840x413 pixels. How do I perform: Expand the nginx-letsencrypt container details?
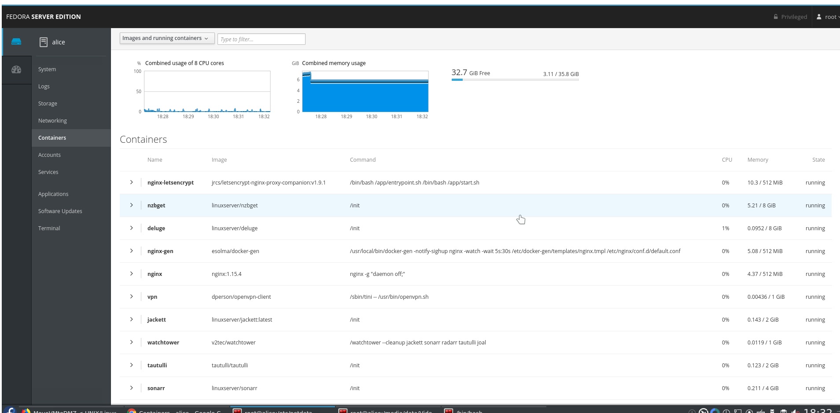[131, 182]
